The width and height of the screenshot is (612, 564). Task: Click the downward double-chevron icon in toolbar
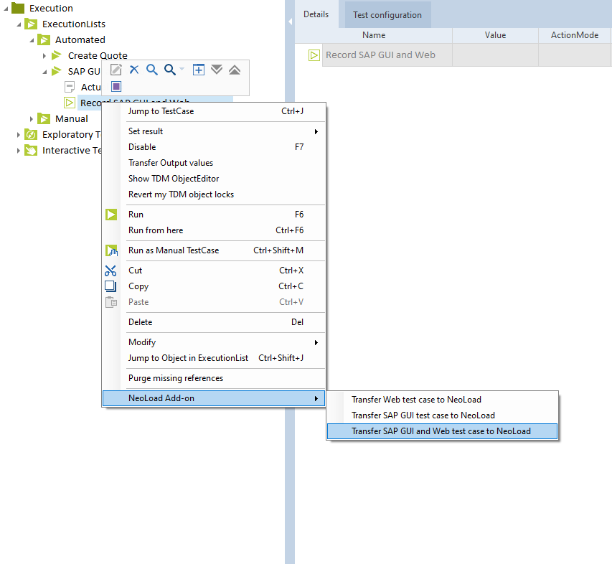click(x=217, y=70)
